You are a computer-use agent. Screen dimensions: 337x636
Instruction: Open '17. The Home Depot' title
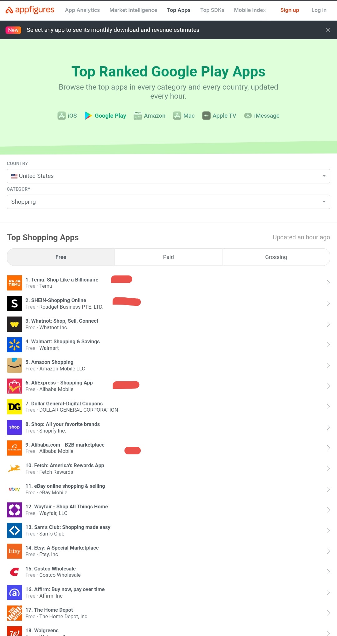[49, 610]
